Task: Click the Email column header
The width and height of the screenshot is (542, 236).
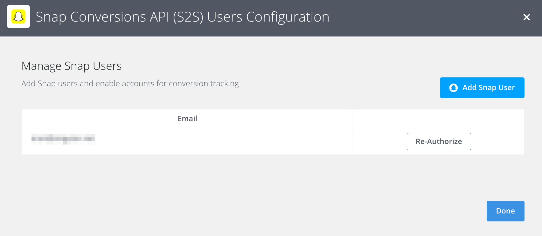Action: [x=187, y=119]
